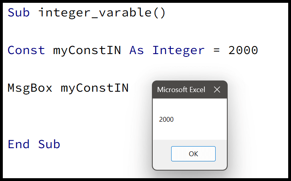
Task: Click the As keyword in declaration
Action: [x=137, y=50]
